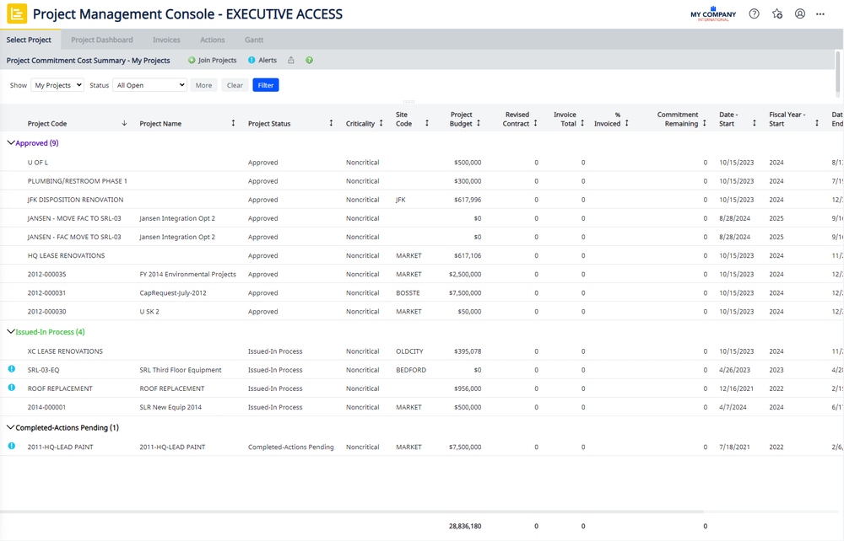The image size is (844, 541).
Task: Toggle sorting on the Project Name column
Action: (233, 122)
